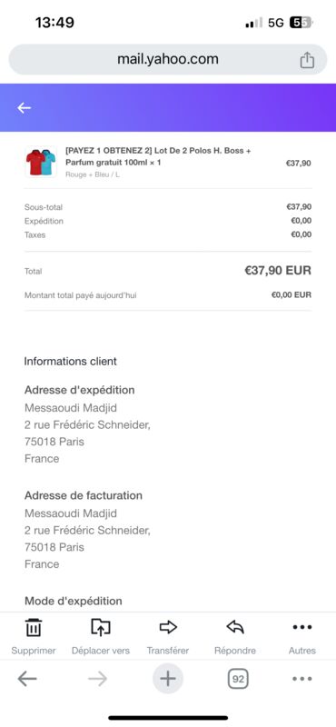
Task: Show the 92 open tabs switcher
Action: 238,679
